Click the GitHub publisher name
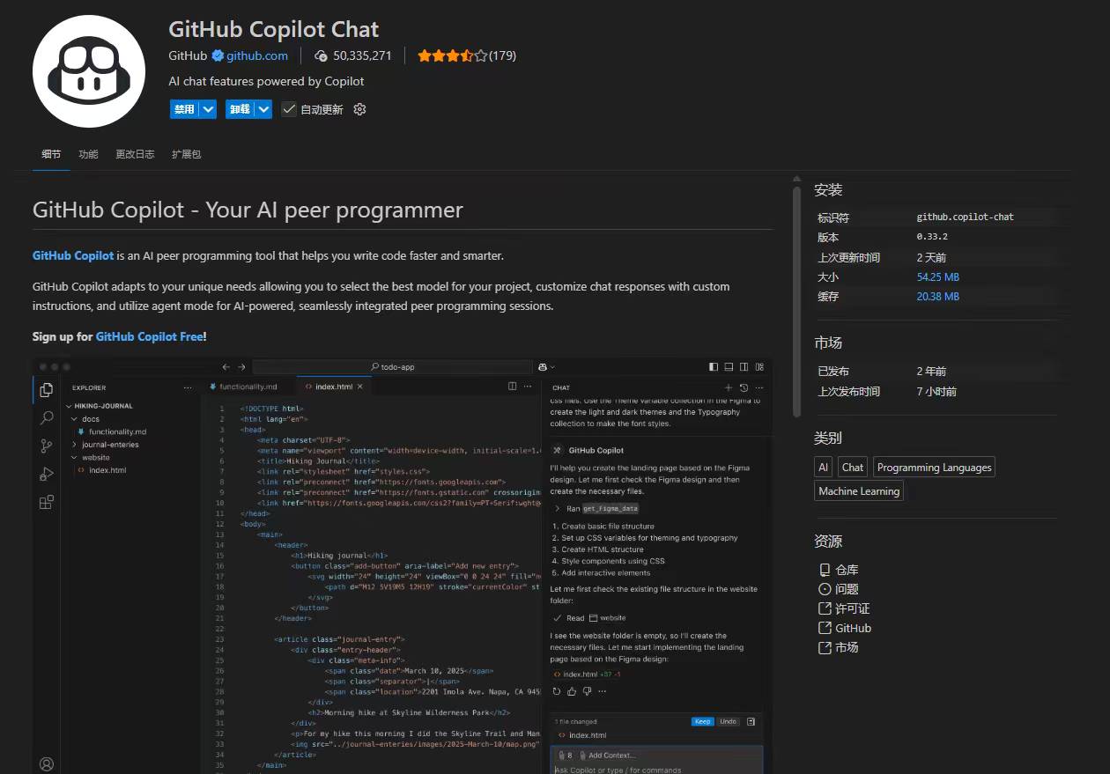This screenshot has width=1110, height=774. [x=188, y=55]
